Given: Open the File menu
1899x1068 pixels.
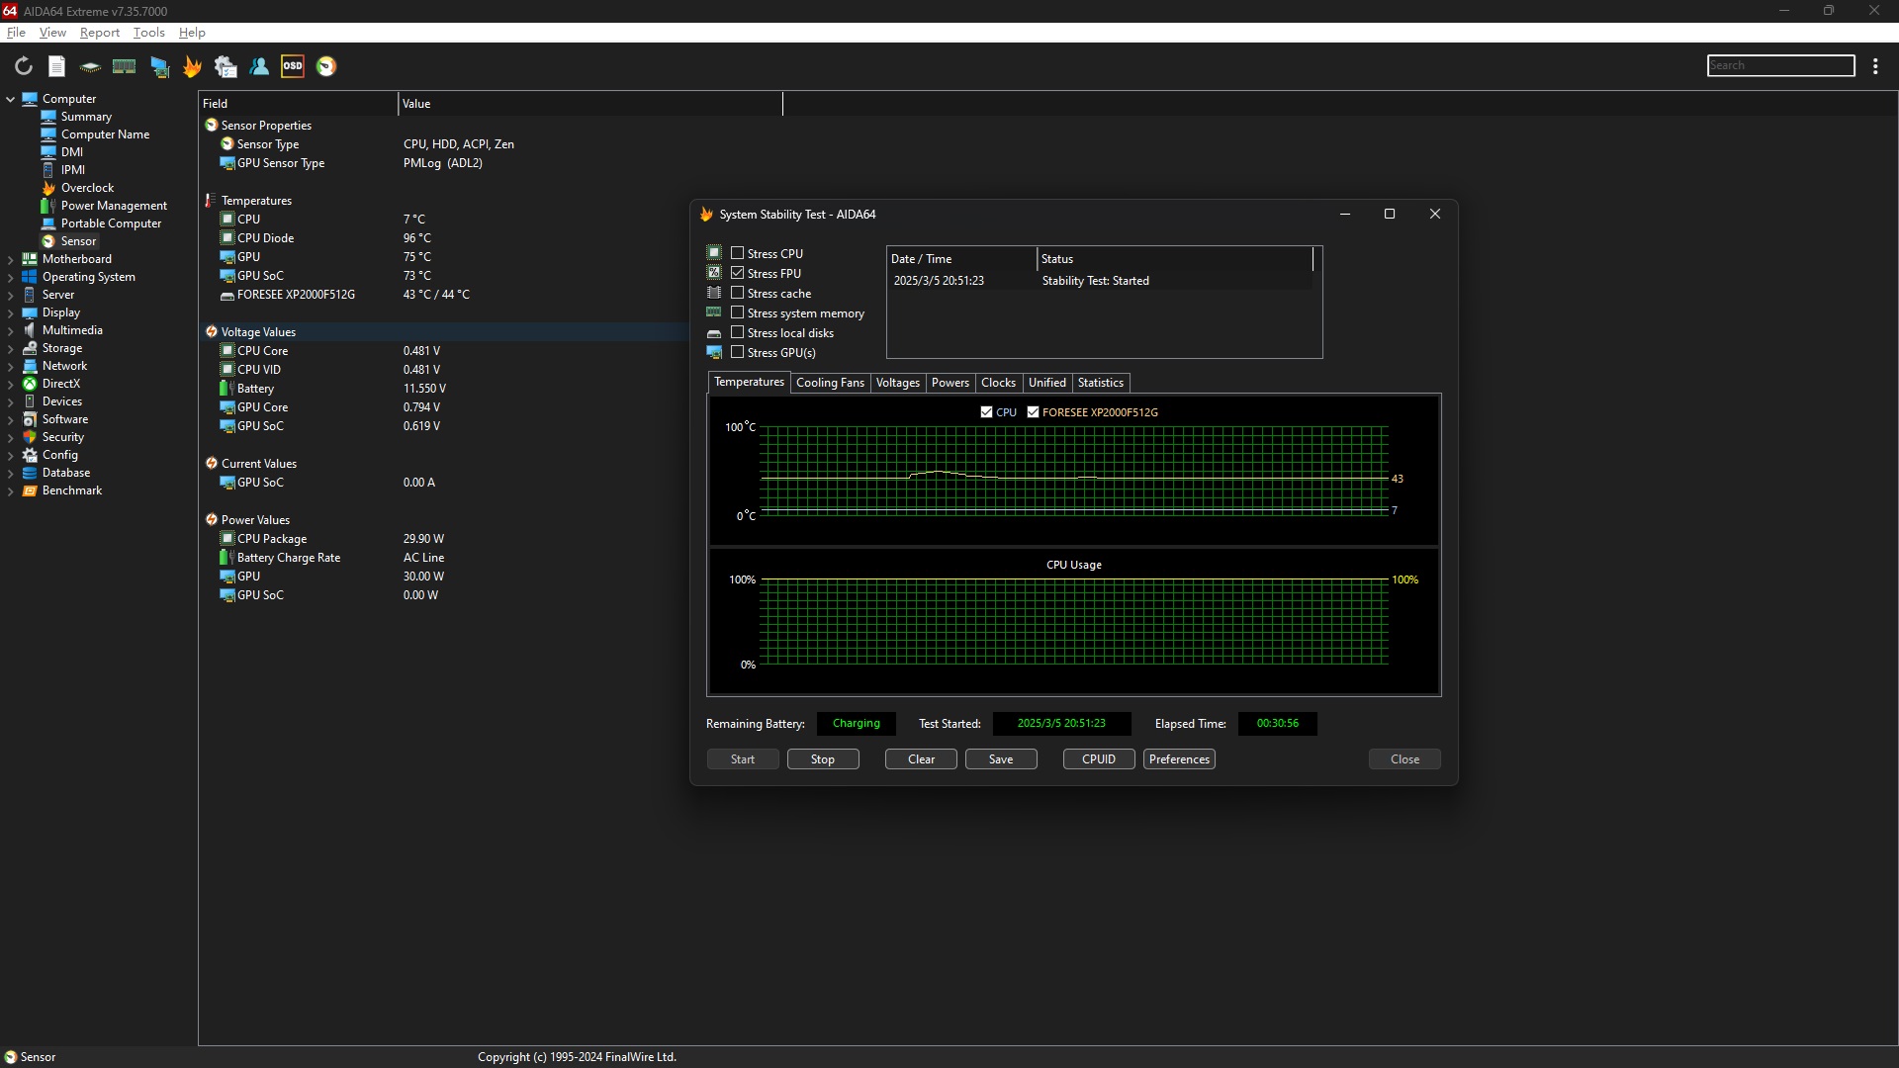Looking at the screenshot, I should pyautogui.click(x=16, y=33).
